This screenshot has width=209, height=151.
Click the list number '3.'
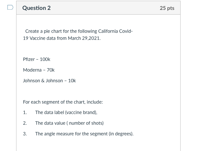point(25,134)
